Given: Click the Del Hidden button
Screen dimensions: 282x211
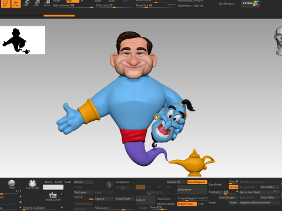Looking at the screenshot, I should pyautogui.click(x=270, y=187).
